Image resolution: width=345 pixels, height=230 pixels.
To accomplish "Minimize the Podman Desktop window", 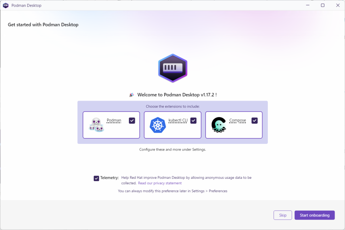I will coord(308,5).
